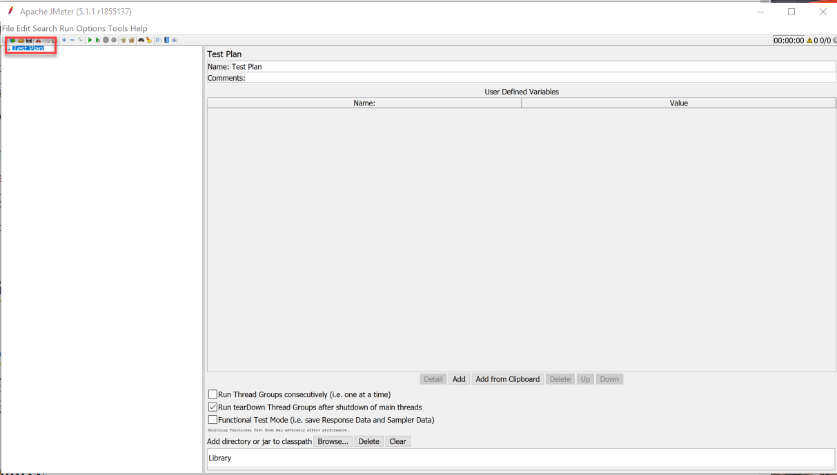Click the Browse... classpath button

pos(333,441)
